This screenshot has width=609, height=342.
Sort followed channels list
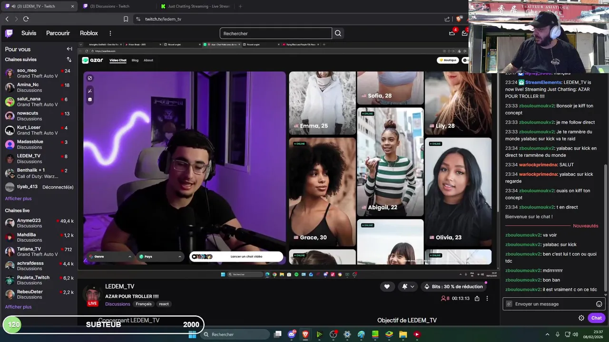point(69,59)
